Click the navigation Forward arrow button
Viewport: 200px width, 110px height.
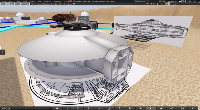(x=7, y=4)
